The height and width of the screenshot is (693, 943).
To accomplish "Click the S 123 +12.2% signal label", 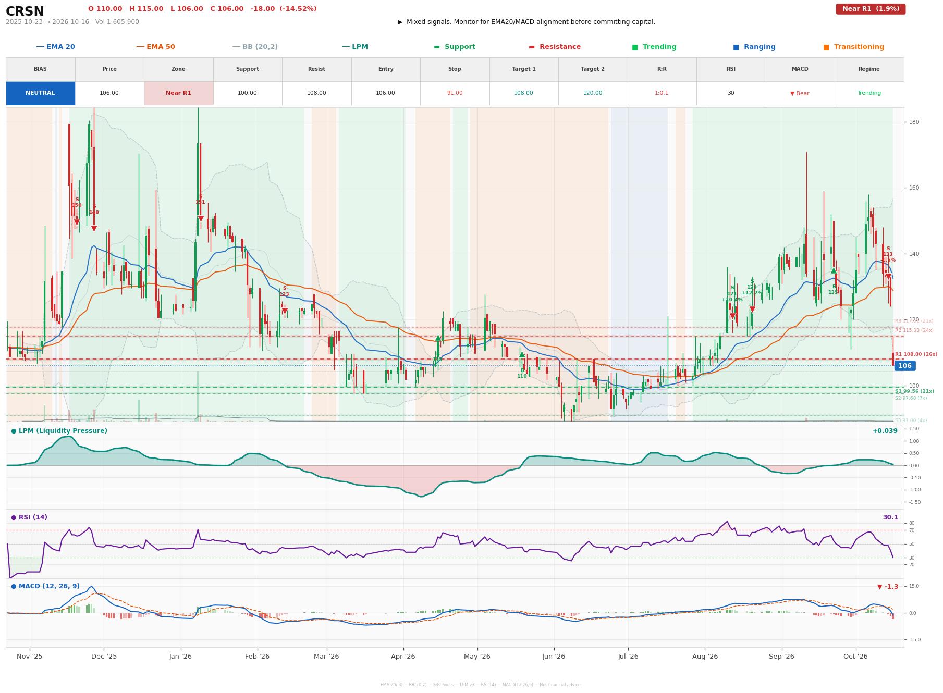I will tap(752, 287).
